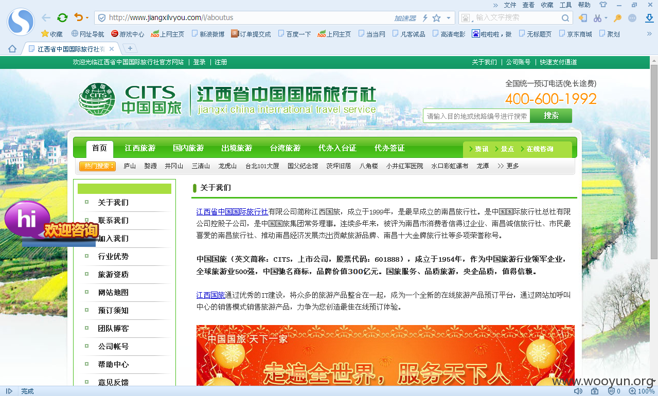Open the 文件 menu
Viewport: 658px width, 396px height.
click(510, 5)
